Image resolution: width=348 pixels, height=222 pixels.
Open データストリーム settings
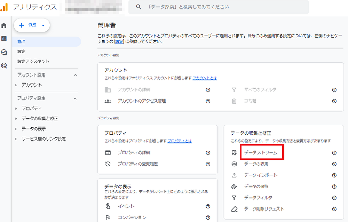[260, 153]
